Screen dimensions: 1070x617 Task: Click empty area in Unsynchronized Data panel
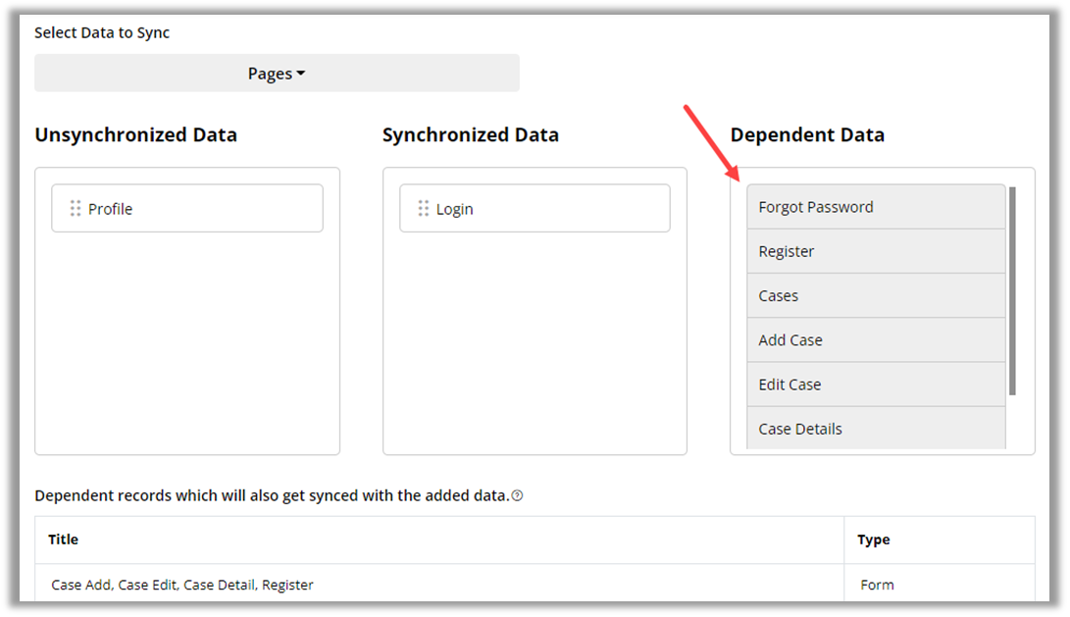click(186, 343)
